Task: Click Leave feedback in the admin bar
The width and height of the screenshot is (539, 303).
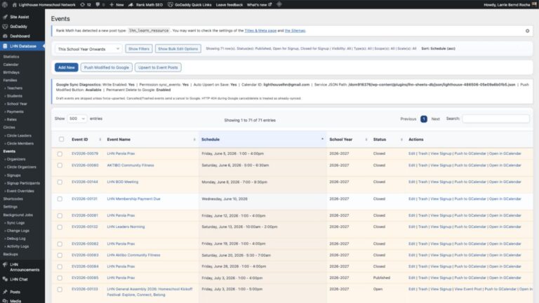Action: (x=229, y=5)
